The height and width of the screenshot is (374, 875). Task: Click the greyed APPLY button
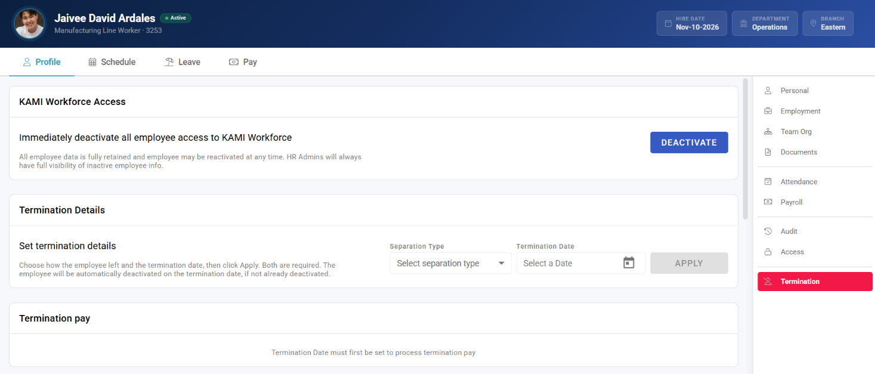[689, 263]
